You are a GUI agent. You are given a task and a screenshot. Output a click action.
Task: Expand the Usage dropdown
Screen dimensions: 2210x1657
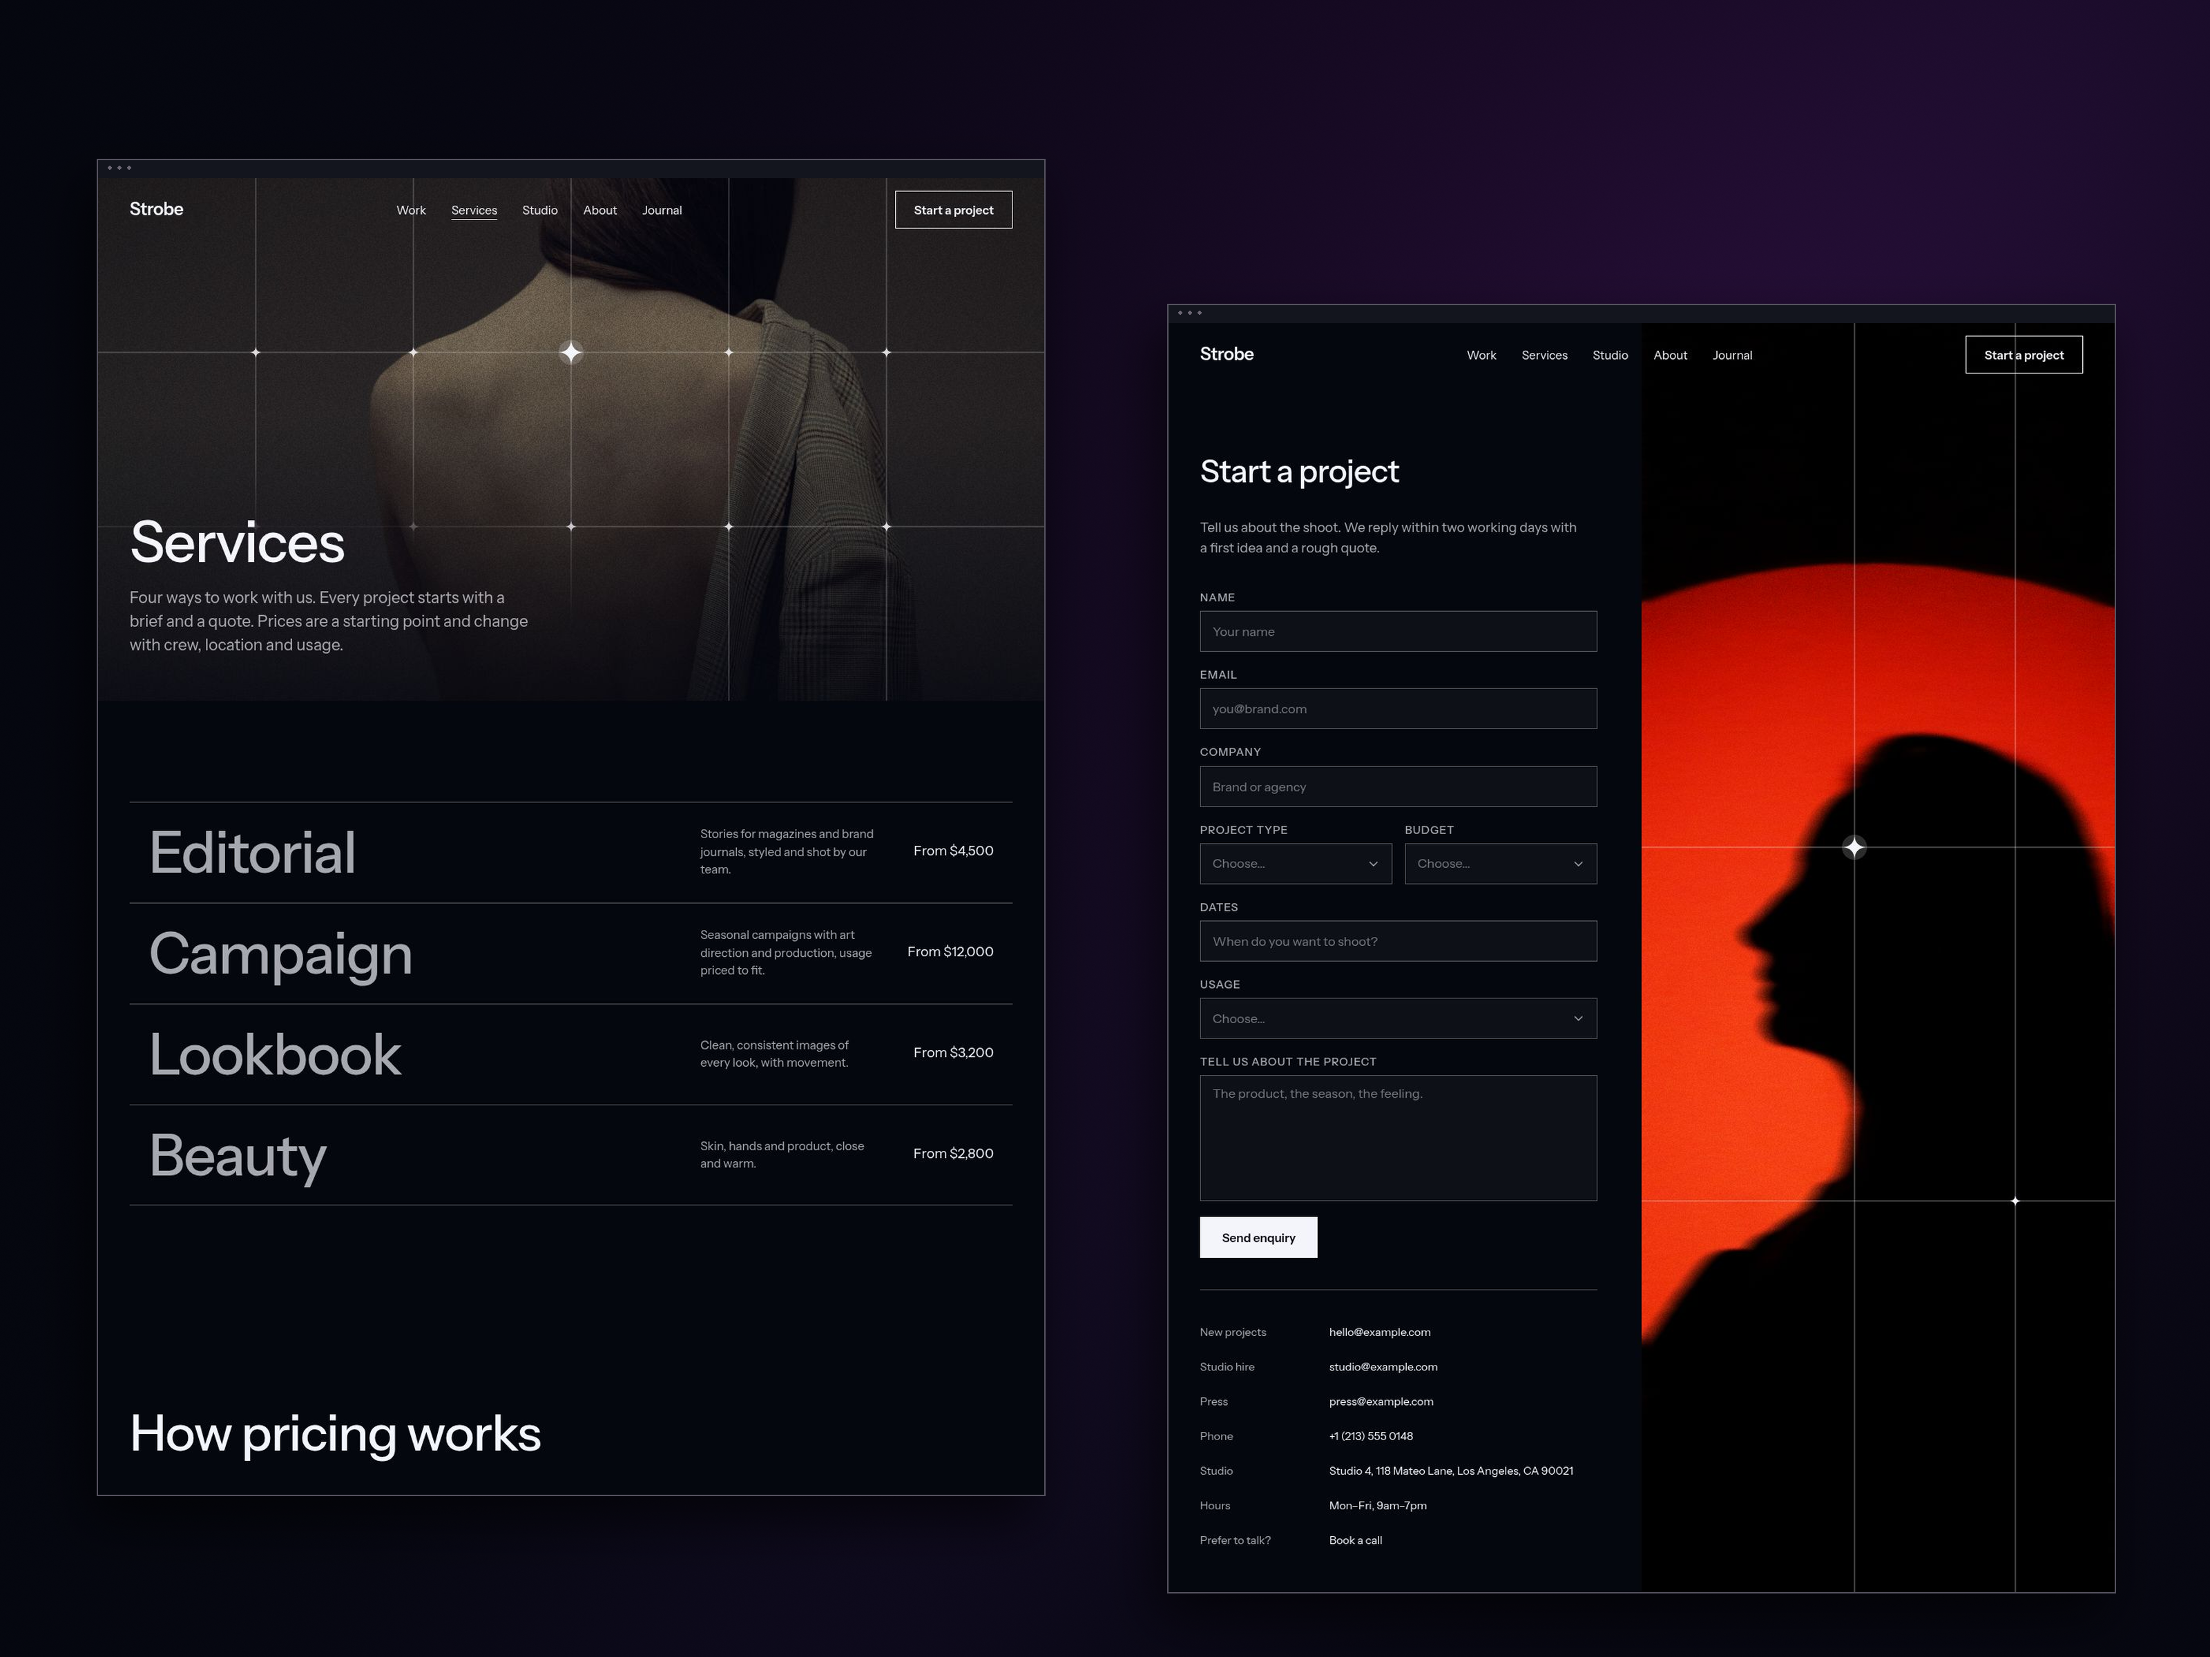click(1398, 1018)
